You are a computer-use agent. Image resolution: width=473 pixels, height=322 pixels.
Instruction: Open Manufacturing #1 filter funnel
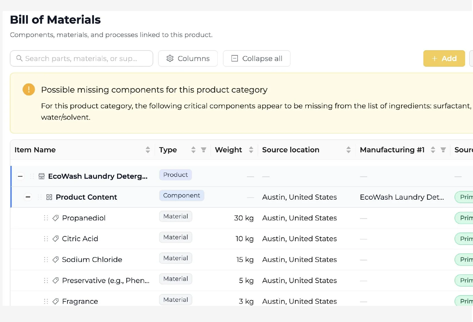[x=443, y=150]
